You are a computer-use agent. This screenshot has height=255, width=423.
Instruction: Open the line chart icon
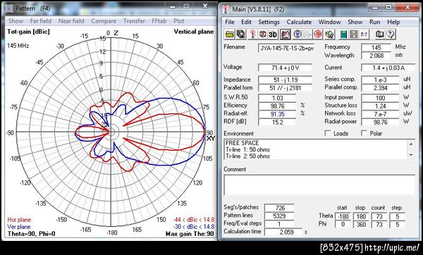[x=307, y=35]
